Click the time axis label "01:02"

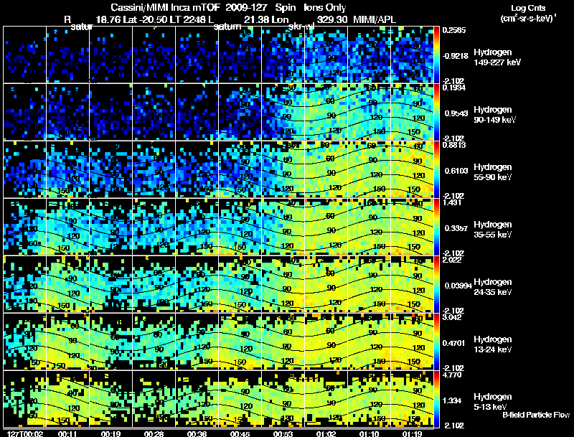coord(326,433)
